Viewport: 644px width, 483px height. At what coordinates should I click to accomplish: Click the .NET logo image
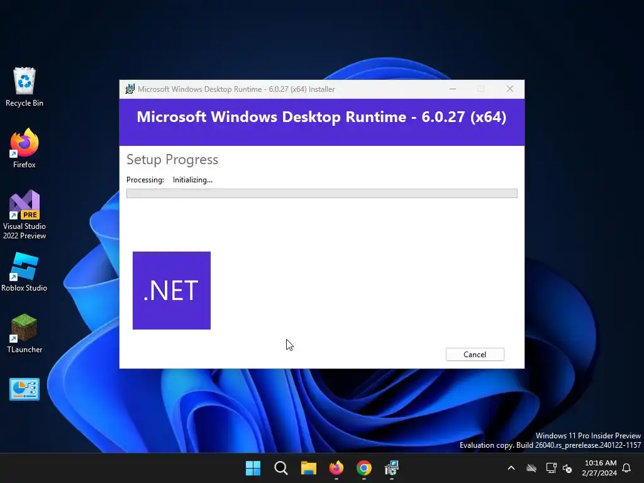[x=172, y=291]
